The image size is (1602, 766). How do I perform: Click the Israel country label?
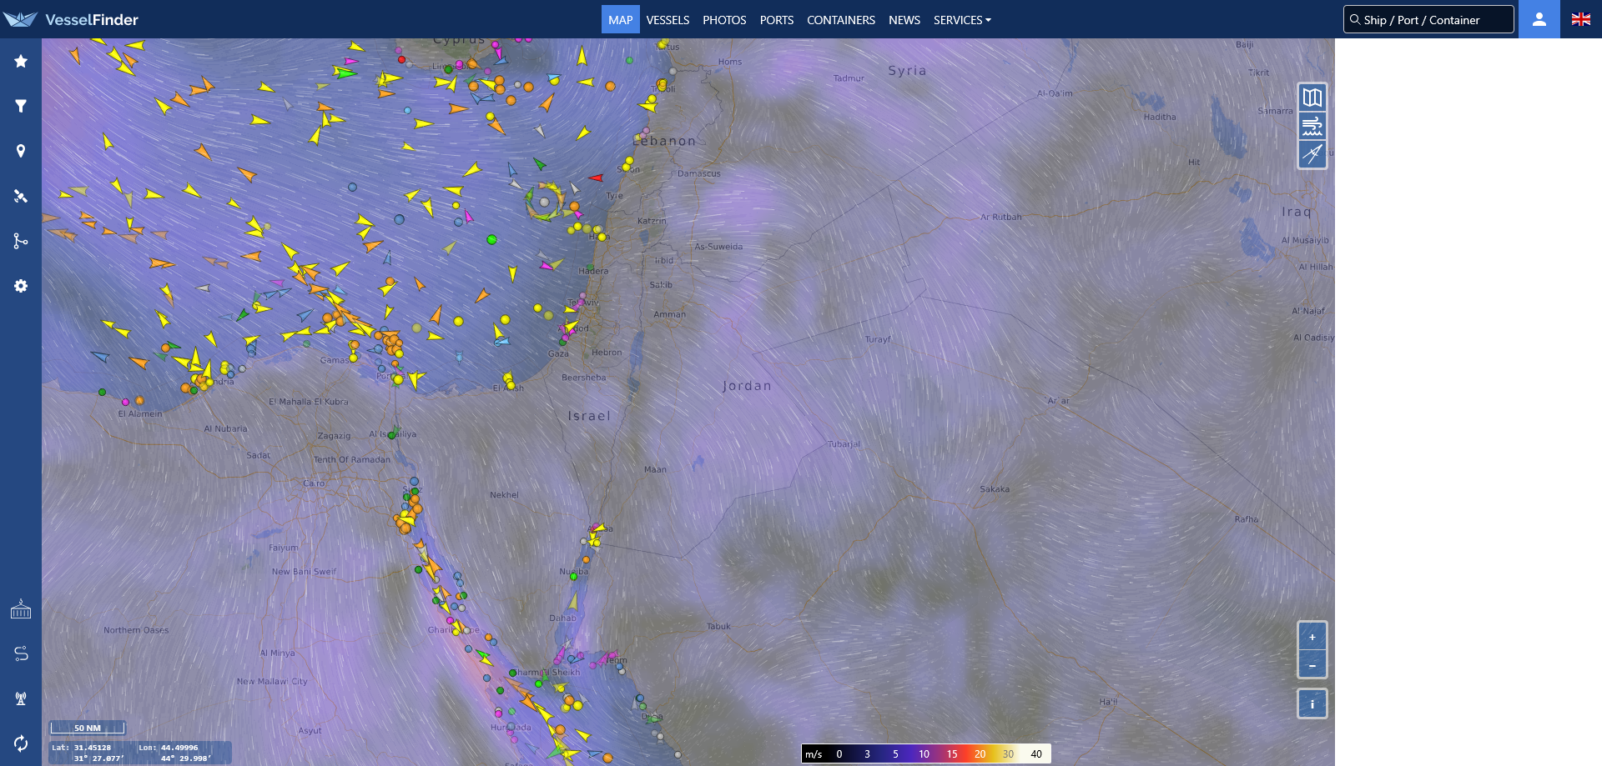tap(589, 416)
